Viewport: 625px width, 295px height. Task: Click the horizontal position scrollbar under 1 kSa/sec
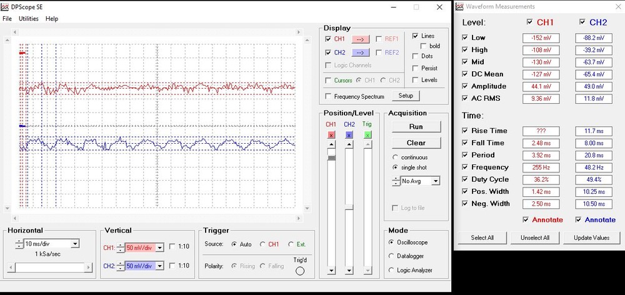(50, 267)
